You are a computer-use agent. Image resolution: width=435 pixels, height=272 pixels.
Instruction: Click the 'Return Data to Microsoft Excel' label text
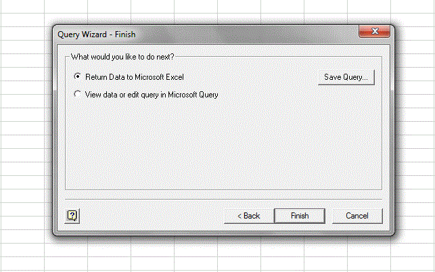134,77
